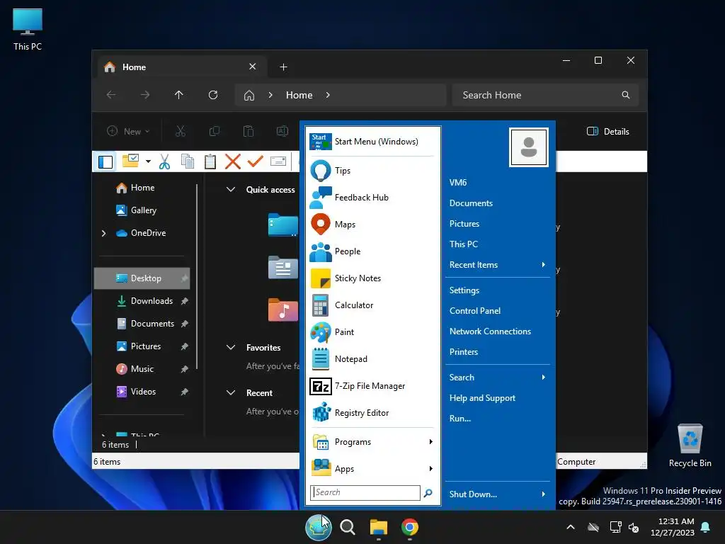Click the orange checkmark Properties icon
Image resolution: width=725 pixels, height=544 pixels.
click(255, 161)
